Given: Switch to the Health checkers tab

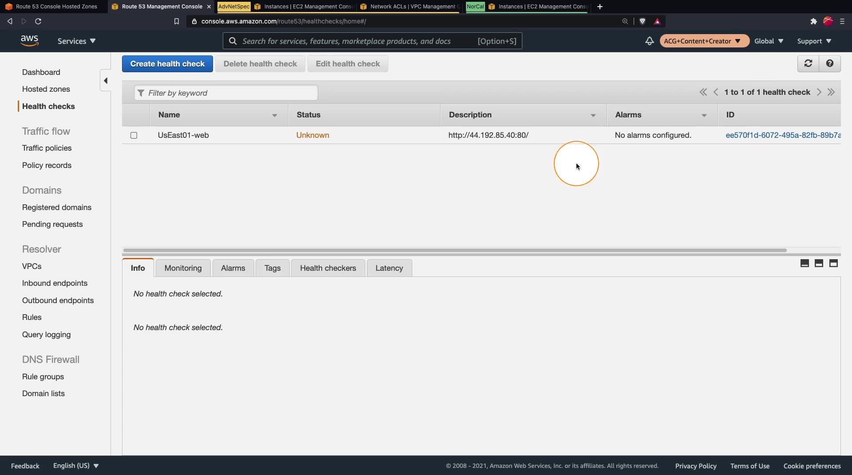Looking at the screenshot, I should 328,268.
